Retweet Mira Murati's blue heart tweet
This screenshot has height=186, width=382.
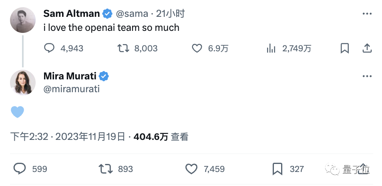tap(106, 169)
